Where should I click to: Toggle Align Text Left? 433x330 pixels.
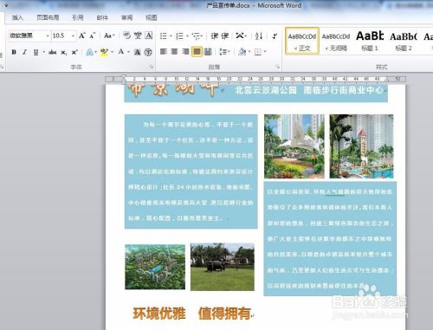click(164, 52)
